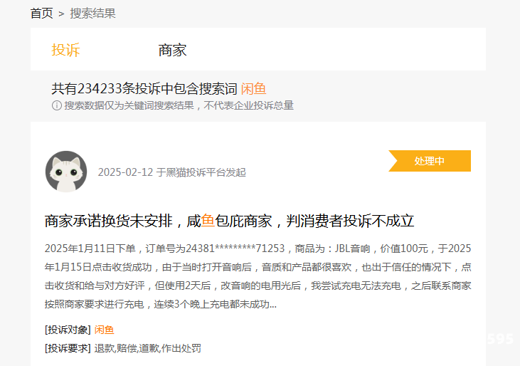The height and width of the screenshot is (366, 520).
Task: Click the orange 闲鱼 keyword in result count
Action: [253, 88]
